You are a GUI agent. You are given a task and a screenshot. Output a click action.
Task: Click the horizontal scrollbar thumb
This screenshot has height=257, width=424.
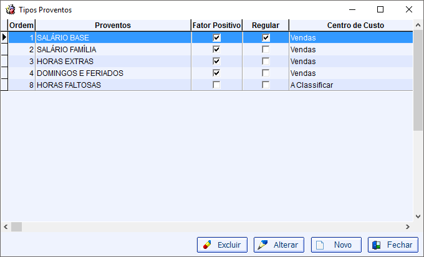coord(16,227)
